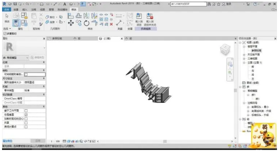Viewport: 279px width, 152px height.
Task: Enable the 加载时剪切的空心 checkbox
Action: coord(26,119)
